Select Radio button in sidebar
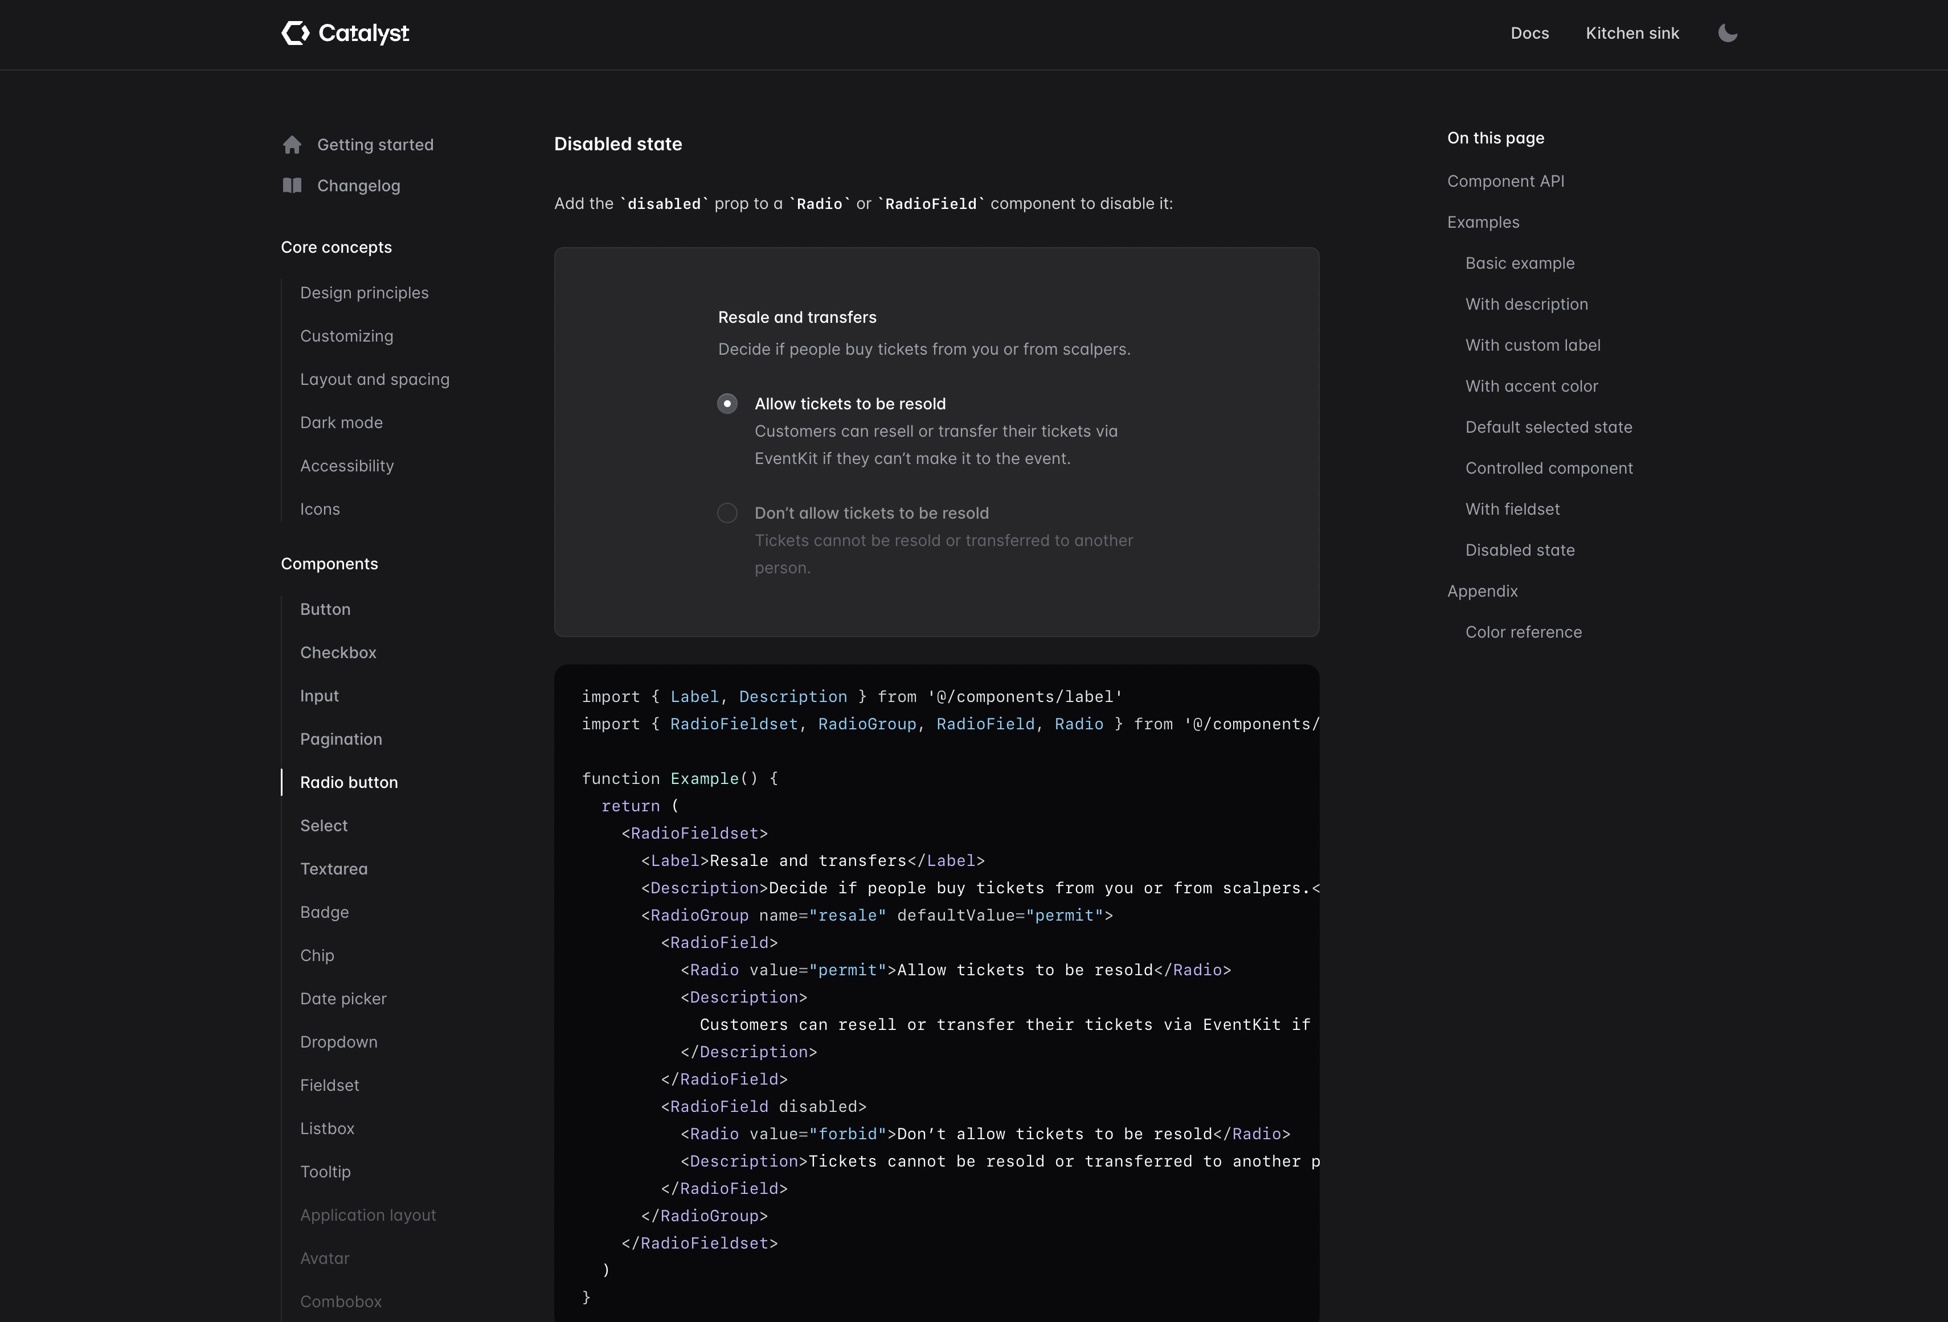The width and height of the screenshot is (1948, 1322). [x=350, y=782]
